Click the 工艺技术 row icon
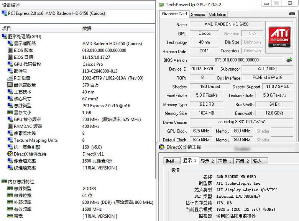The height and width of the screenshot is (221, 299). coord(10,92)
